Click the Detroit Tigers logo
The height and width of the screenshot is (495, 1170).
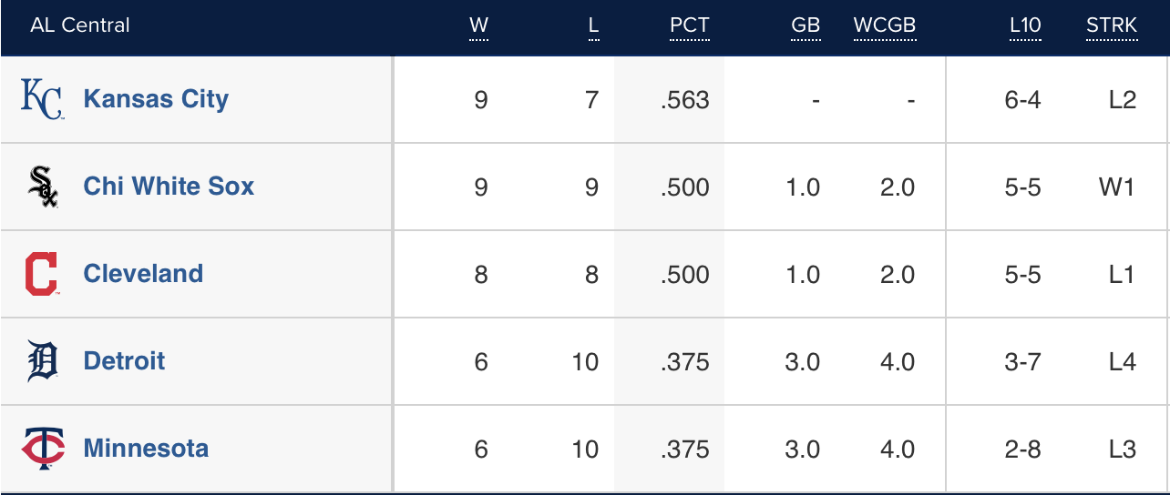click(42, 361)
